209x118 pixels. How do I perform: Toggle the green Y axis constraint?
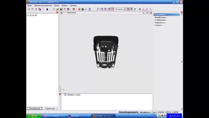(x=131, y=9)
